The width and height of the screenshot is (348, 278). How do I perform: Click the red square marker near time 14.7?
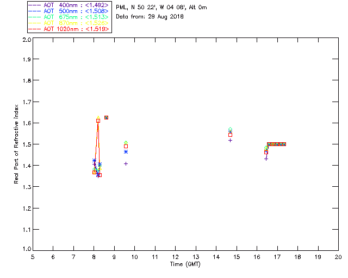(x=230, y=135)
